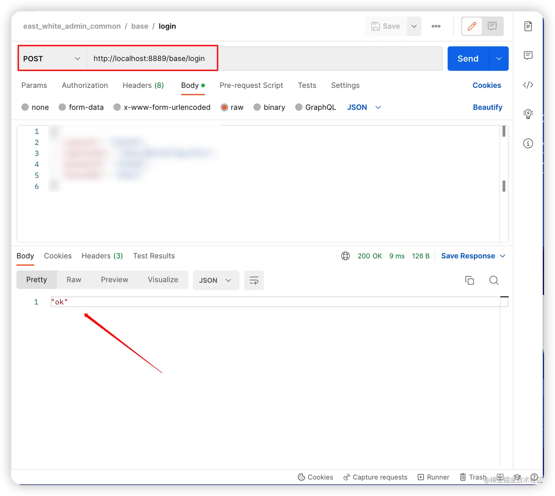This screenshot has height=496, width=555.
Task: Click the network globe icon near status
Action: 345,256
